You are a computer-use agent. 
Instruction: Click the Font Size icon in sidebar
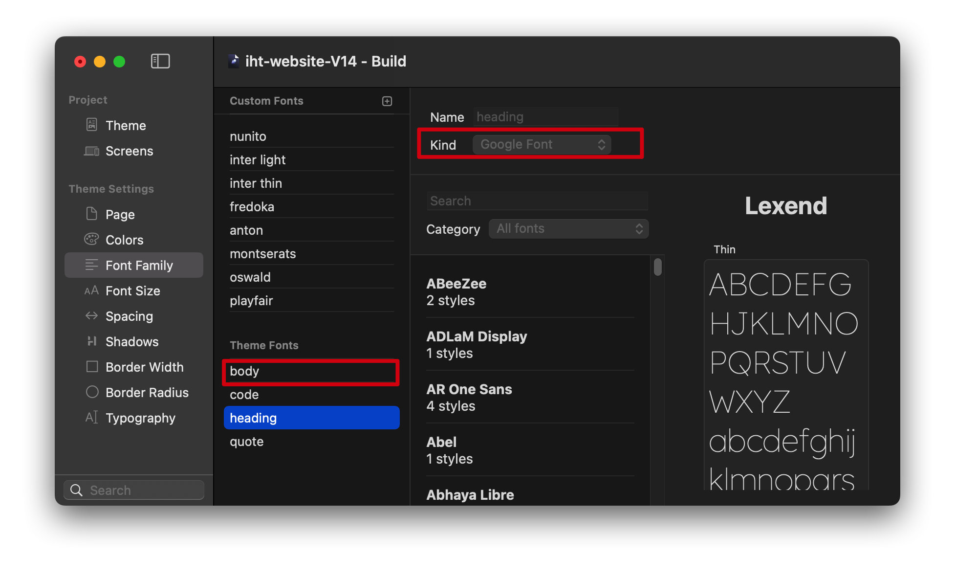point(91,290)
